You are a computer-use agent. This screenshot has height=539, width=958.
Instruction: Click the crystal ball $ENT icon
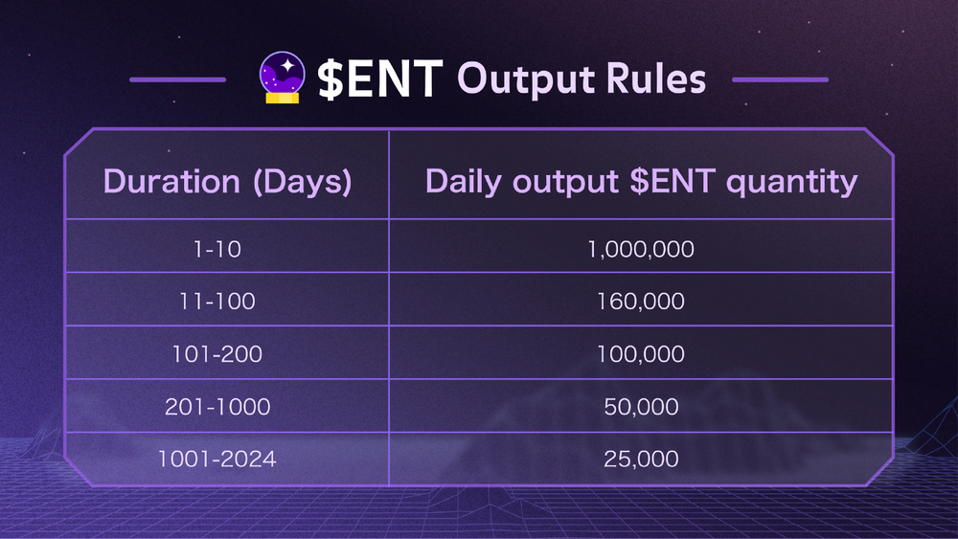[282, 78]
